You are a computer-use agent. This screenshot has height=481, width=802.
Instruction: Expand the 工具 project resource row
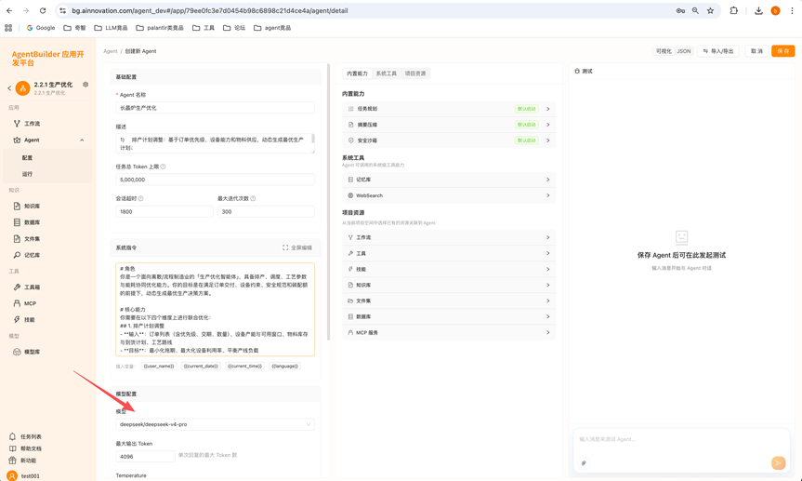point(449,254)
